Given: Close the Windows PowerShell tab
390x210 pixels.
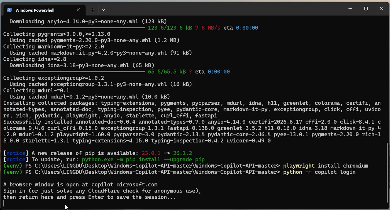Looking at the screenshot, I should point(78,10).
